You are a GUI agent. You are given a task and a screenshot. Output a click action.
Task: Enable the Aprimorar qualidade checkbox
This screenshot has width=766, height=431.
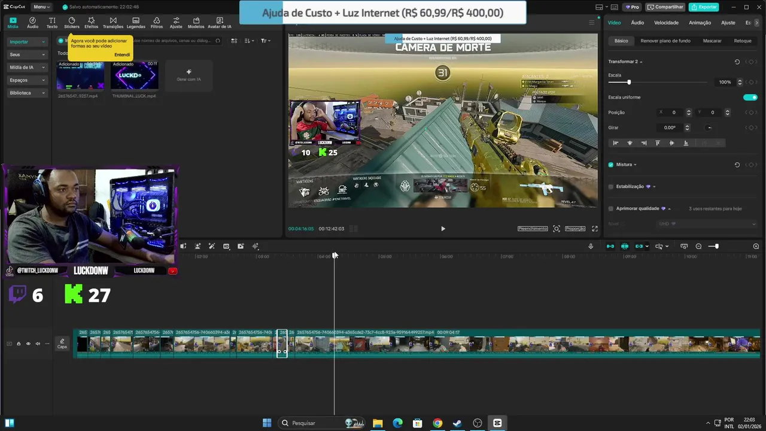tap(611, 209)
